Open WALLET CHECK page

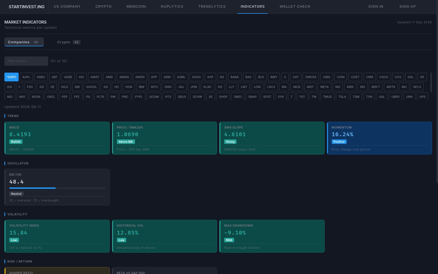[295, 7]
